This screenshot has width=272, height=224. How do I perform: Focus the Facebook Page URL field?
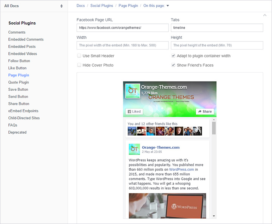122,28
